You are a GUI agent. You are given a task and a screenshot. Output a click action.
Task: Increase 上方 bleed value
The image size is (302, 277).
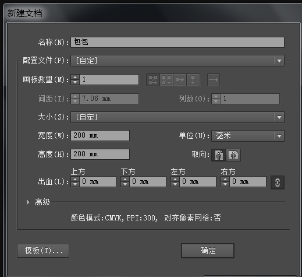click(x=75, y=179)
